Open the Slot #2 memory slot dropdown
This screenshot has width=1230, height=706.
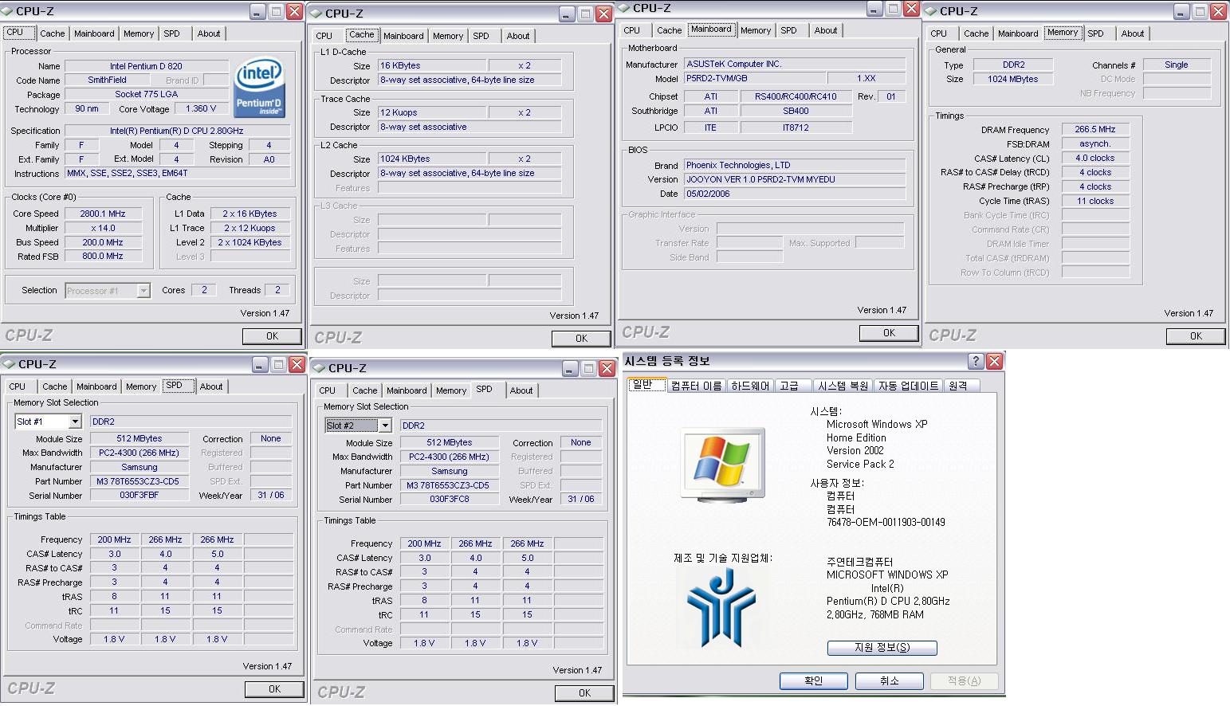(x=385, y=426)
